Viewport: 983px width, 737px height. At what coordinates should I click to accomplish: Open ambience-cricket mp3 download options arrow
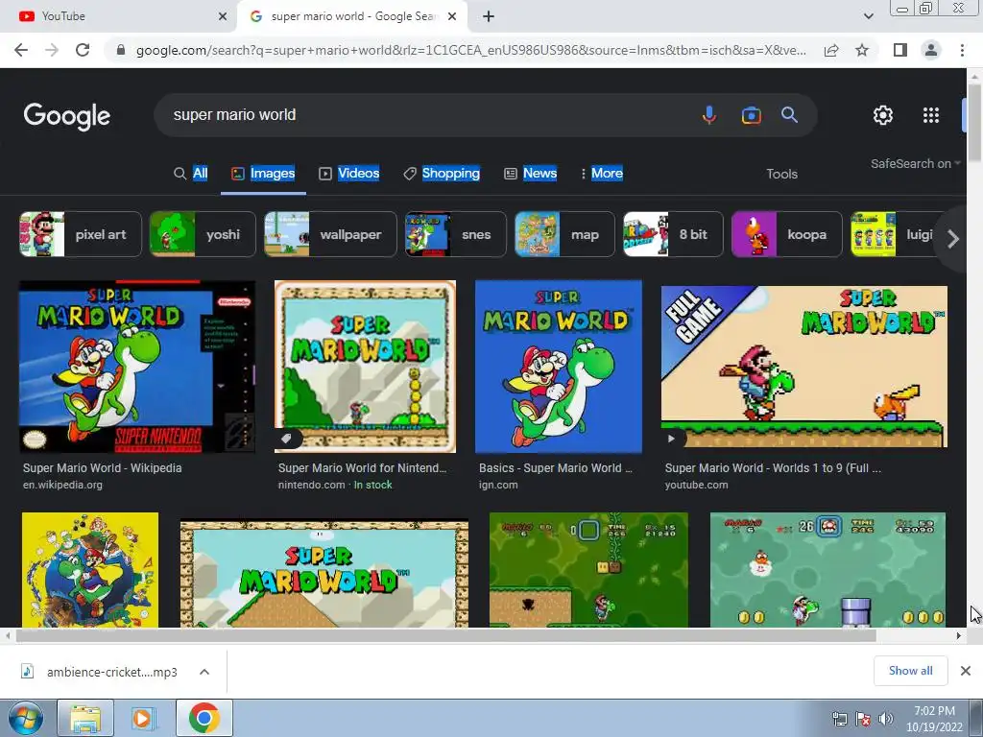pos(204,672)
